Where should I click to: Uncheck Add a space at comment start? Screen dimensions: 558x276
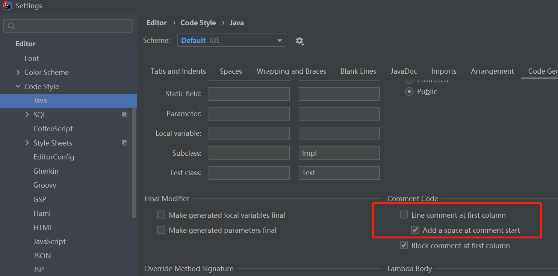(x=415, y=230)
